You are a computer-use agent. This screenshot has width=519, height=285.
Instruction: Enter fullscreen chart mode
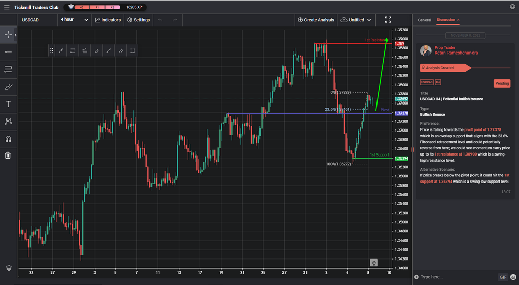pyautogui.click(x=388, y=20)
